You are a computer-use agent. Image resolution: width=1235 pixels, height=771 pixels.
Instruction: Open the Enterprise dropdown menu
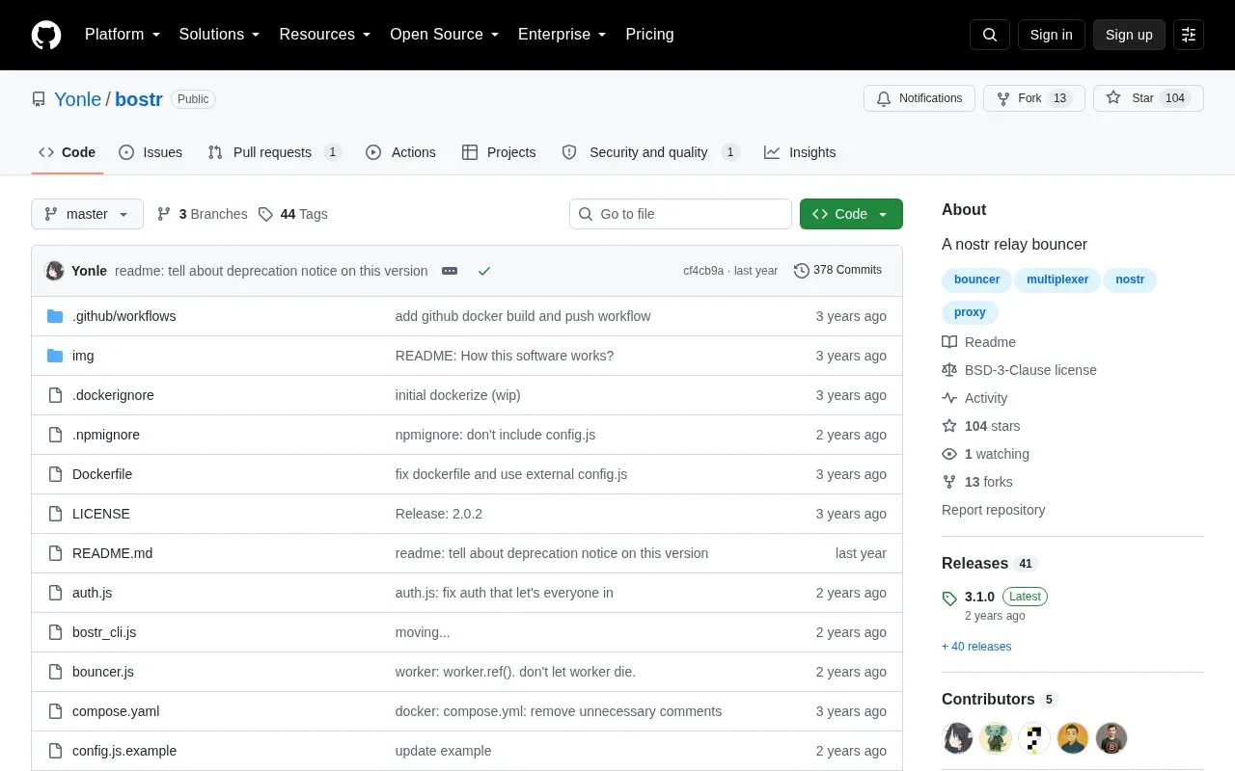click(563, 35)
